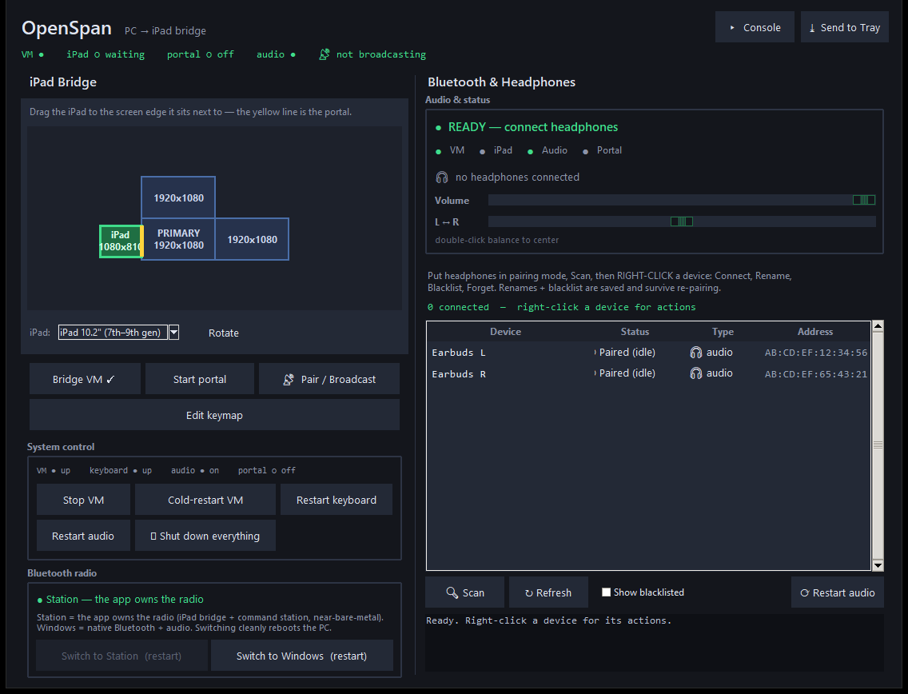Click headphones icon in Earbuds L row

coord(696,353)
